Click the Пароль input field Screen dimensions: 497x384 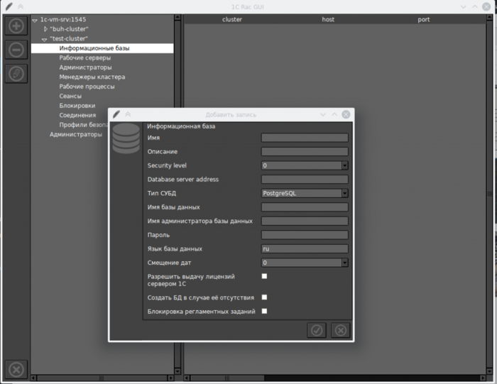click(305, 235)
